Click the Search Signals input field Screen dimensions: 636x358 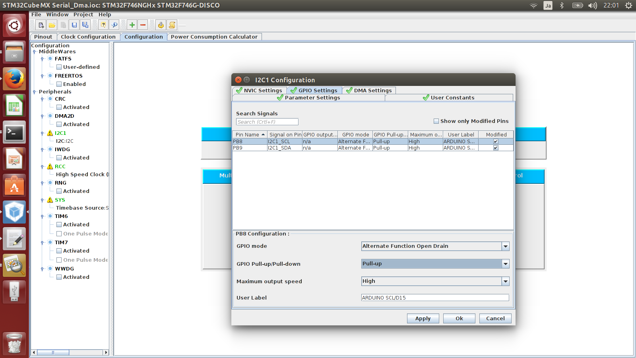[x=267, y=122]
